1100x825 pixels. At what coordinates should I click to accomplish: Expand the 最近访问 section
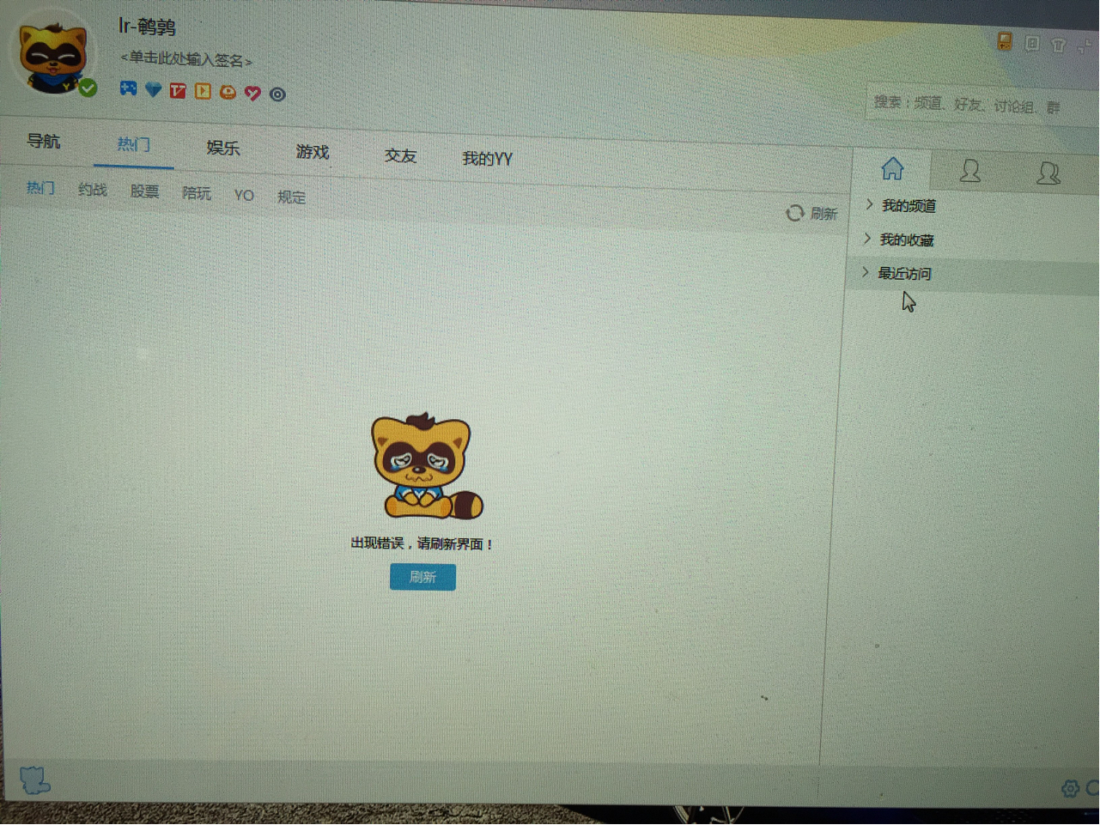pyautogui.click(x=903, y=274)
